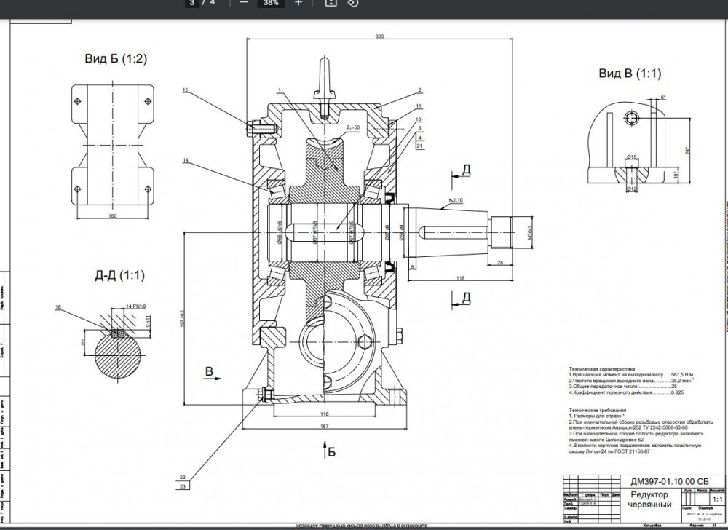The height and width of the screenshot is (530, 728).
Task: Click the 303 width dimension at top
Action: (379, 36)
